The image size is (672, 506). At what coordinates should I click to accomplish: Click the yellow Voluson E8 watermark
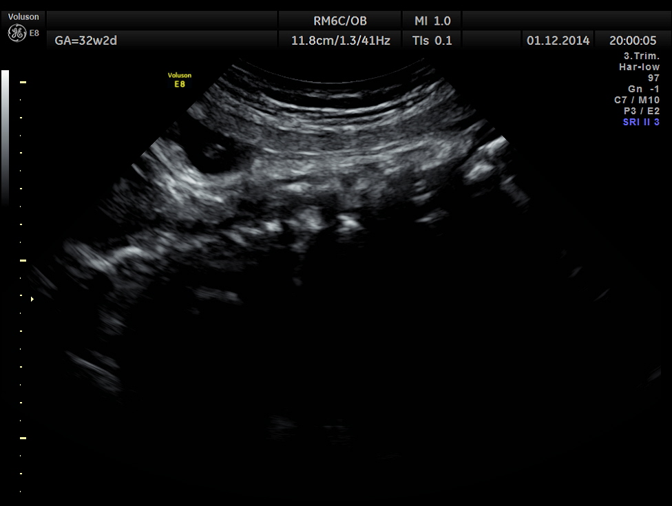coord(180,80)
